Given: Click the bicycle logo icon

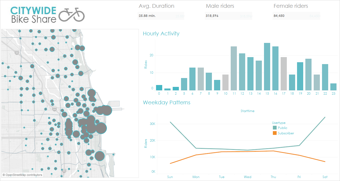Looking at the screenshot, I should click(72, 14).
